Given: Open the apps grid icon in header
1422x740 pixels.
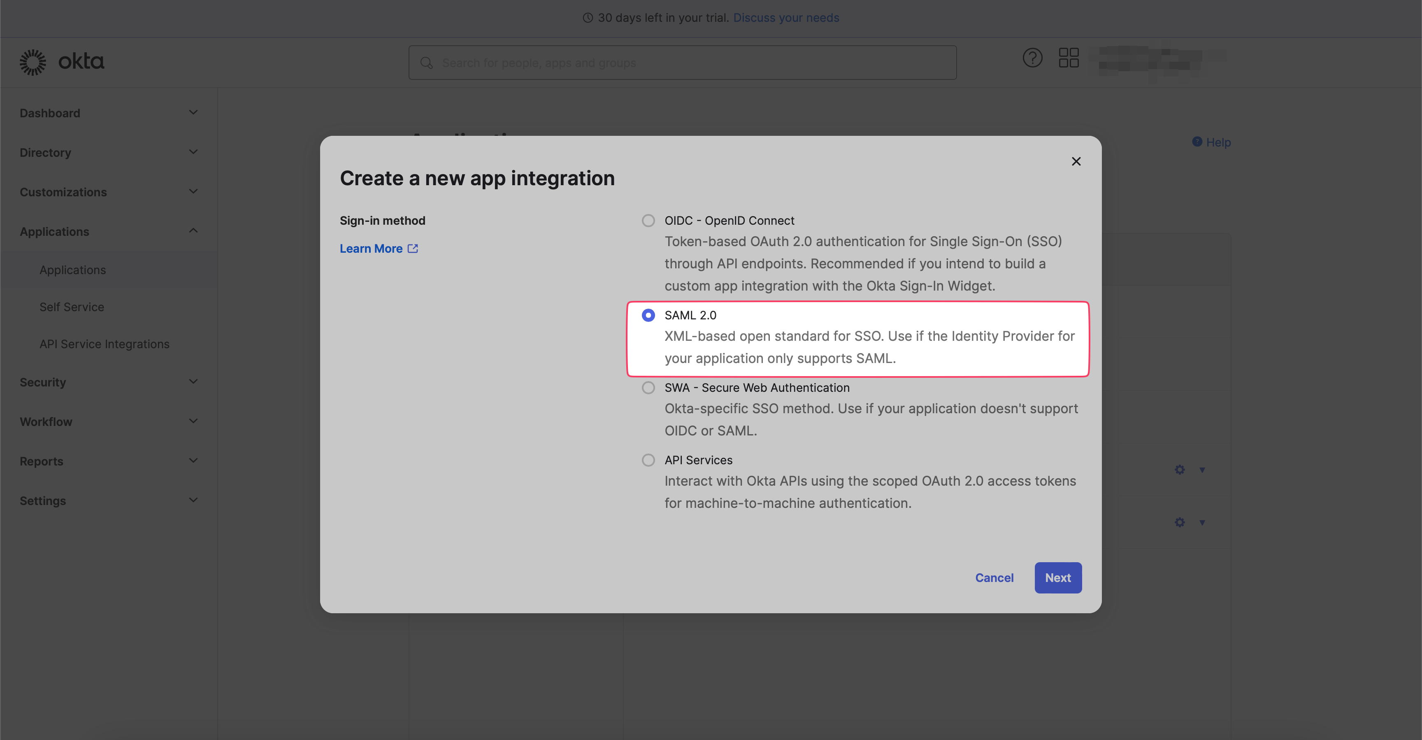Looking at the screenshot, I should click(x=1069, y=58).
